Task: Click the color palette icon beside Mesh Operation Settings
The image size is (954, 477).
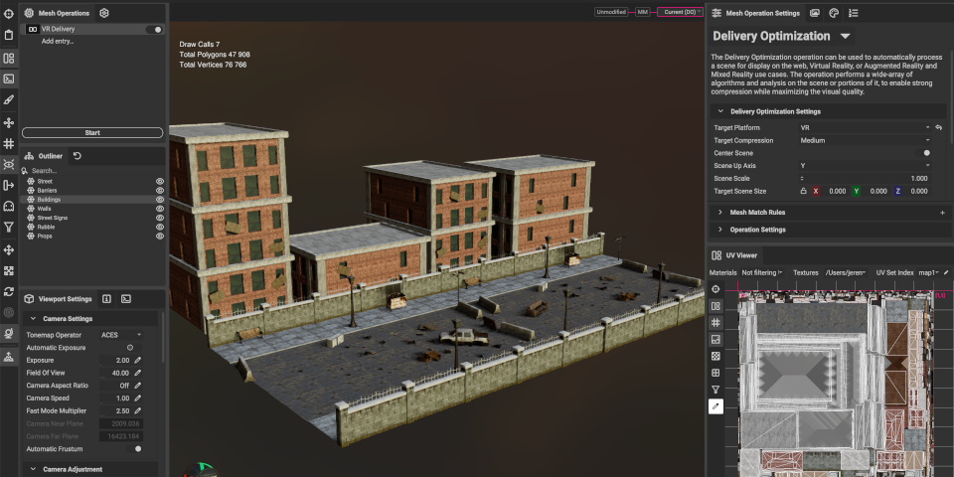Action: (x=834, y=13)
